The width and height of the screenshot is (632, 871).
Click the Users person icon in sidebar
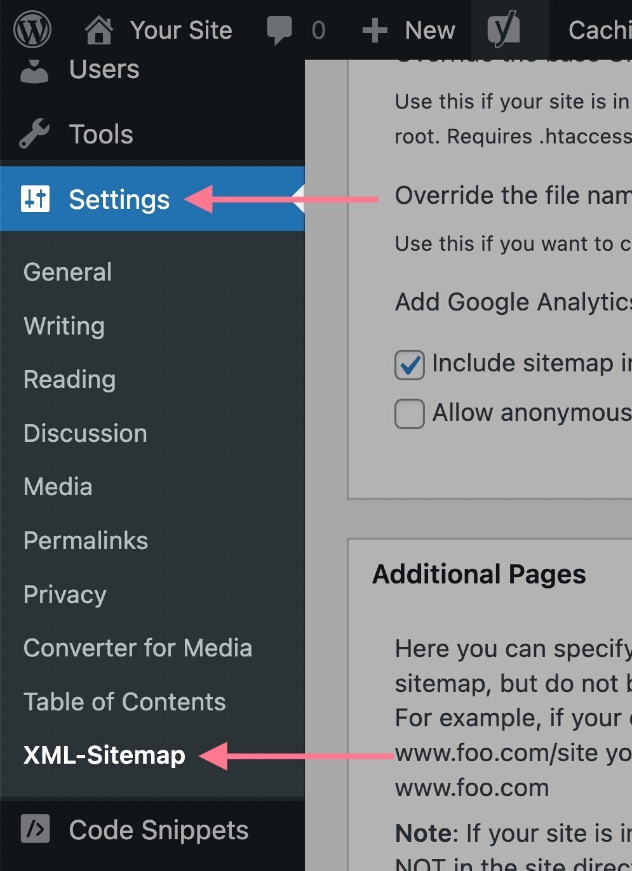pyautogui.click(x=33, y=70)
